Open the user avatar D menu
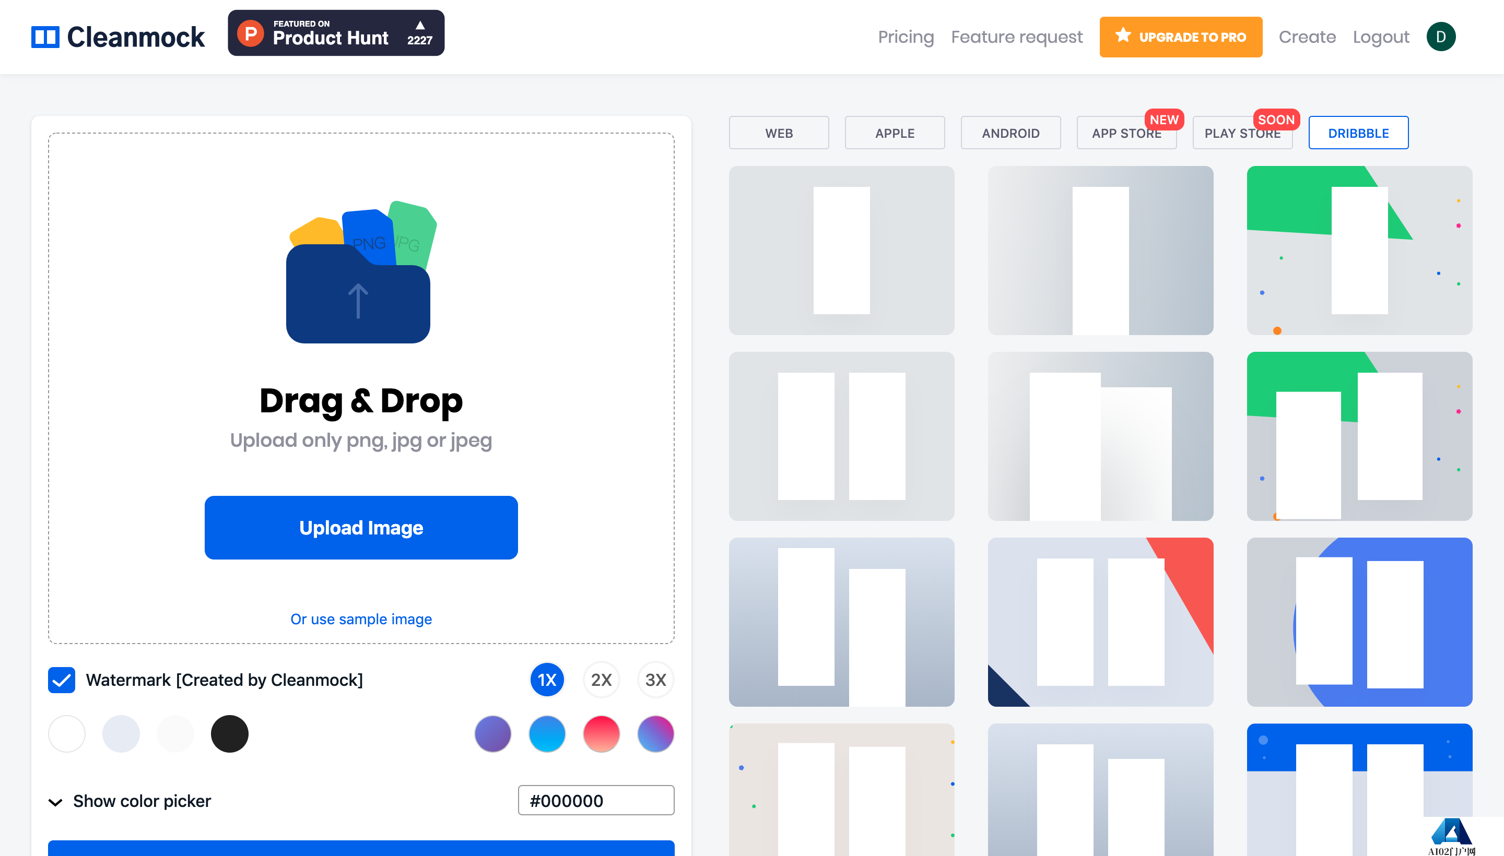 click(1440, 37)
